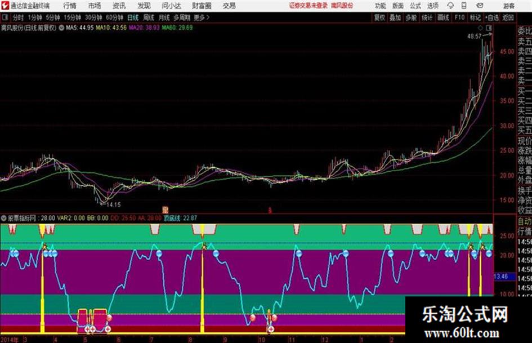Switch to the 5分钟 period tab
The image size is (532, 343).
click(53, 17)
